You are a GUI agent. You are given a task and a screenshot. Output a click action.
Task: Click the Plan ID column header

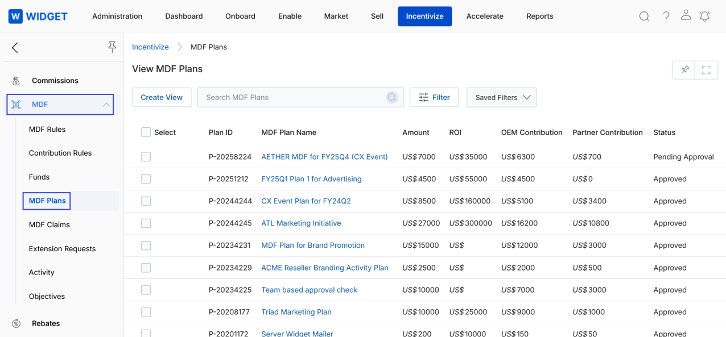click(x=221, y=132)
